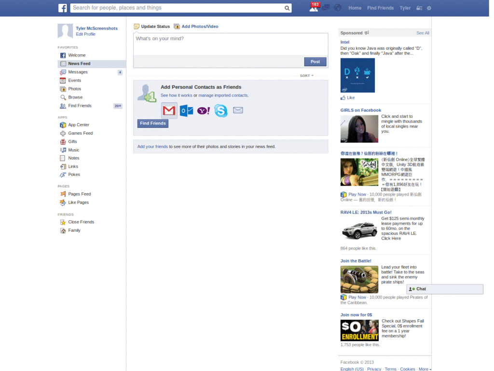Click the Music note icon
This screenshot has width=494, height=371.
pyautogui.click(x=63, y=150)
